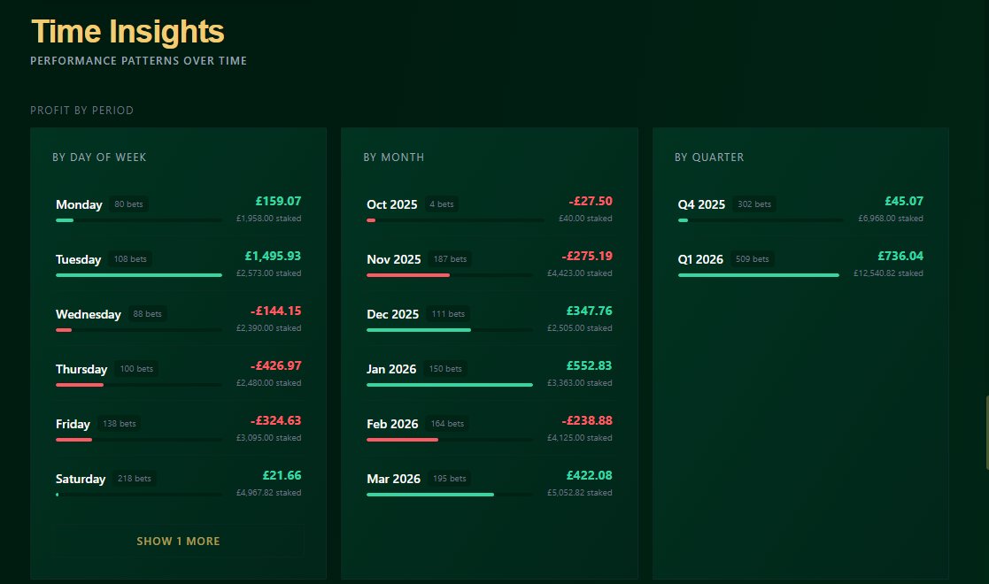Image resolution: width=989 pixels, height=584 pixels.
Task: Select the Jan 2026 row label
Action: tap(391, 369)
